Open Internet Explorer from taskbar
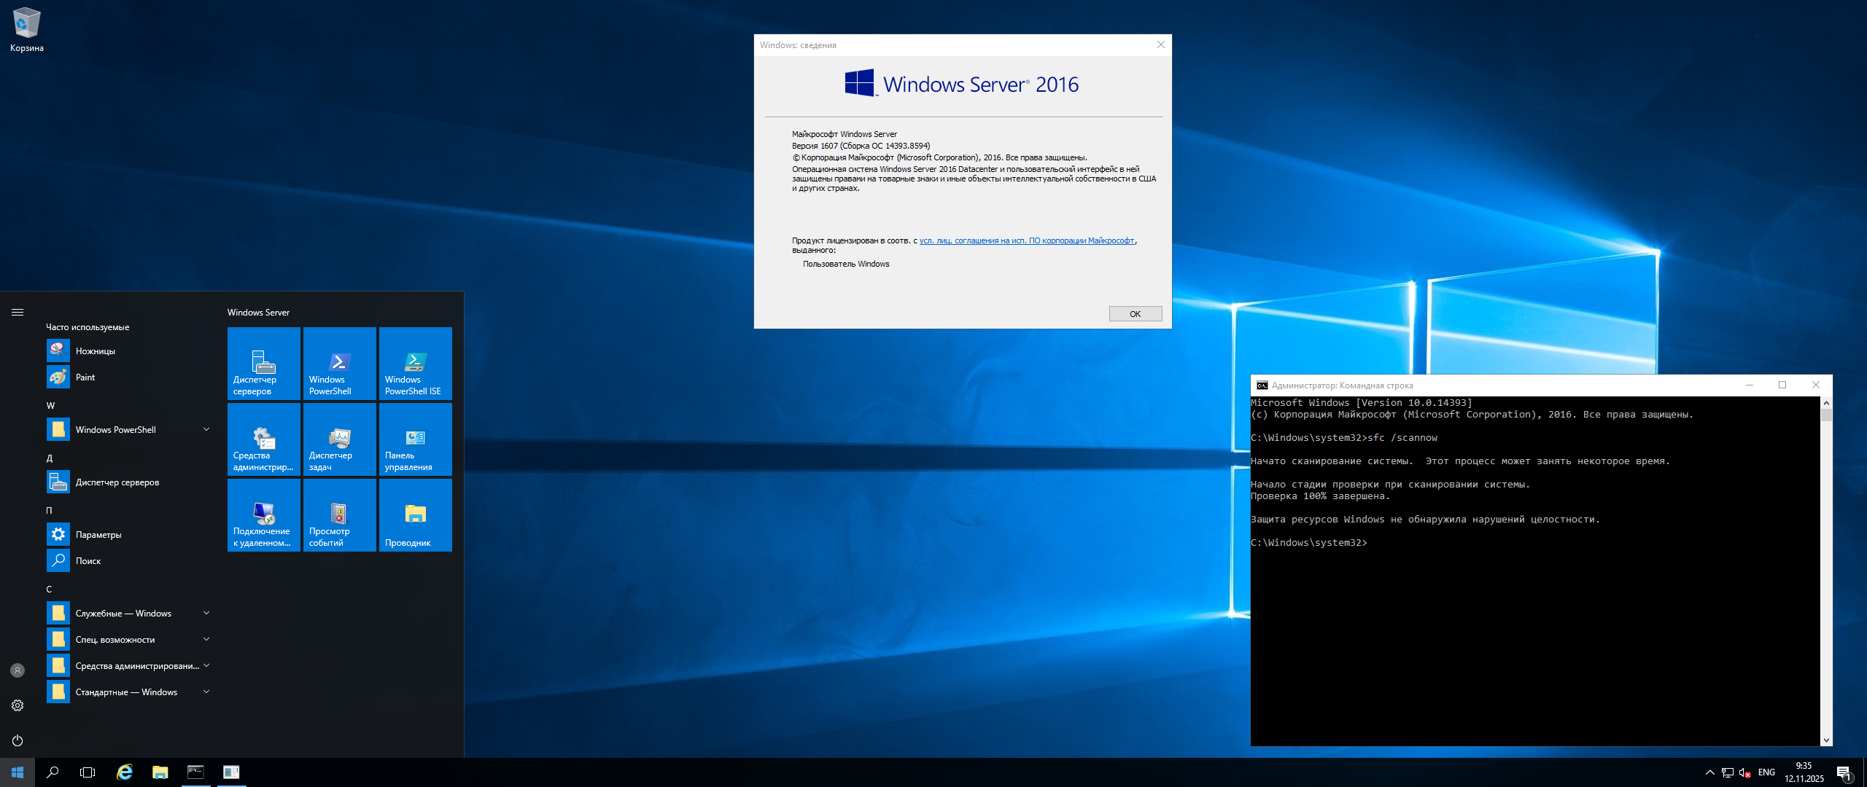This screenshot has height=787, width=1867. (125, 772)
